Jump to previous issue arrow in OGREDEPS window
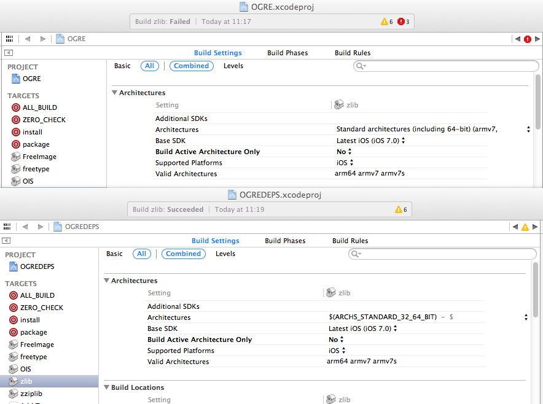Image resolution: width=543 pixels, height=404 pixels. [x=515, y=227]
